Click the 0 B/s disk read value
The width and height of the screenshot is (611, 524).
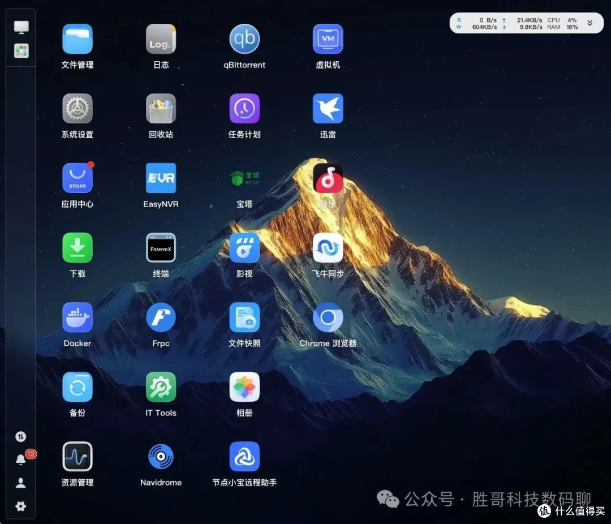click(x=488, y=20)
